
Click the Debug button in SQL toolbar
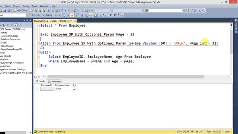[x=47, y=15]
